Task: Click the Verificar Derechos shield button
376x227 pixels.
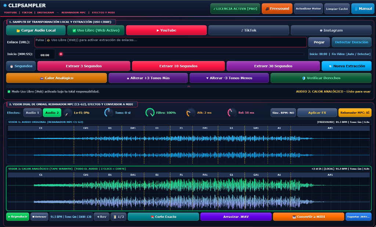Action: point(321,78)
